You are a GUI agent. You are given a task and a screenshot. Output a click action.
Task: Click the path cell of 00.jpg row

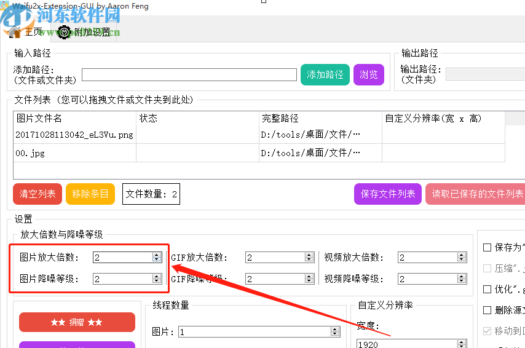tap(320, 153)
